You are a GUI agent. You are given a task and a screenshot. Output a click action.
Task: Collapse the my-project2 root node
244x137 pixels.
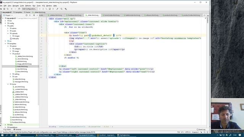3,18
